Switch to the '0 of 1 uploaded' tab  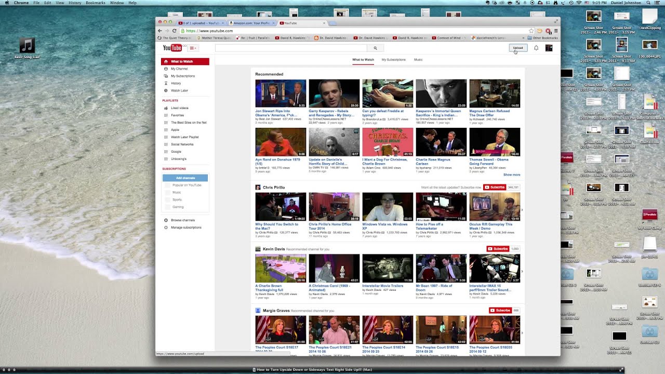click(x=200, y=23)
